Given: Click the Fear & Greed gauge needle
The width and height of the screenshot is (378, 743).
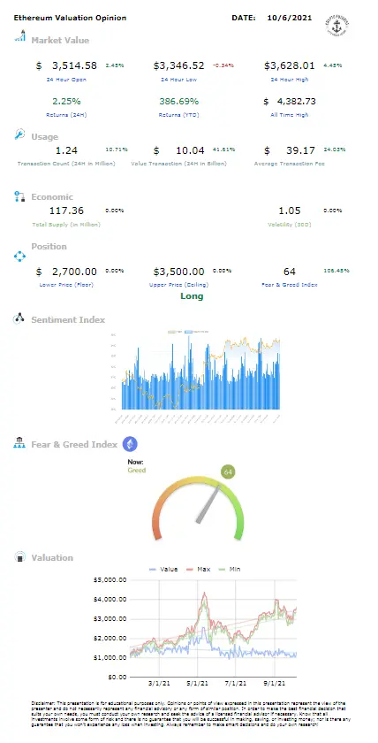Looking at the screenshot, I should click(x=208, y=503).
